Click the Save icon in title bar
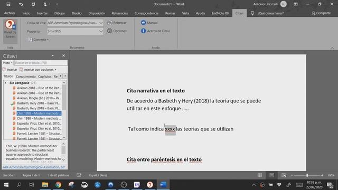 (x=8, y=4)
